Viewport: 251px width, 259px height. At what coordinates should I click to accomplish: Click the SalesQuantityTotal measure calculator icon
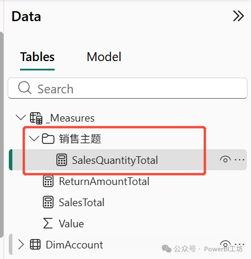click(62, 160)
